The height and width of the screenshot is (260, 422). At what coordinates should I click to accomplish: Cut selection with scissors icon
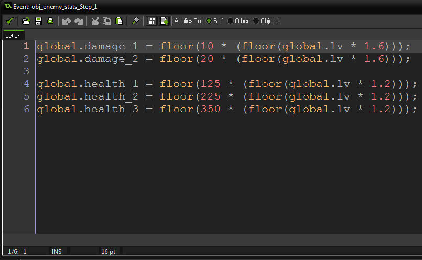(95, 21)
